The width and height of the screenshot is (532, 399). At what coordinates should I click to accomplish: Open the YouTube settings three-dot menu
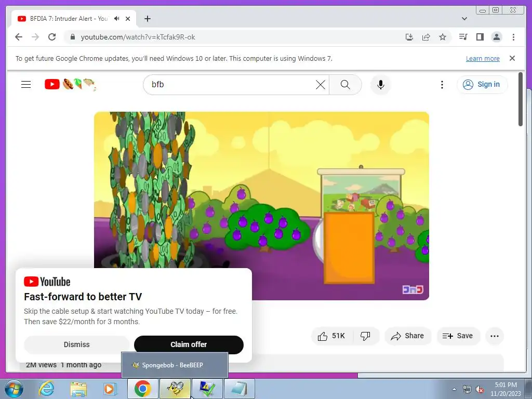[442, 85]
